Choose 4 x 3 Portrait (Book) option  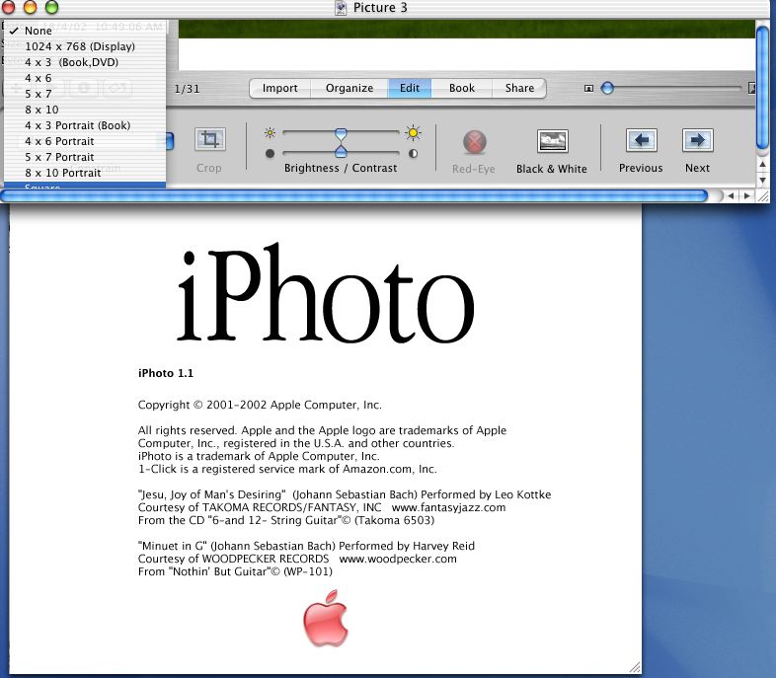[x=85, y=125]
